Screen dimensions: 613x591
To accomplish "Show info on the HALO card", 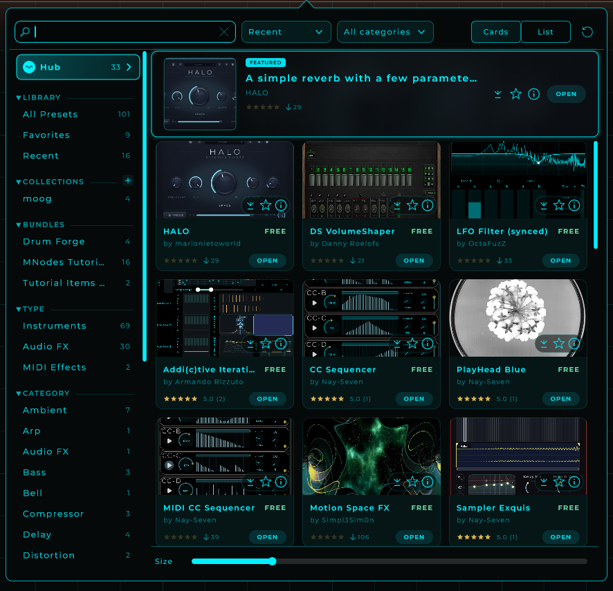I will tap(281, 205).
